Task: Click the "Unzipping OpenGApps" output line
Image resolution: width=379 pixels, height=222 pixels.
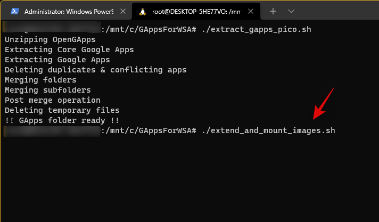Action: [x=50, y=39]
